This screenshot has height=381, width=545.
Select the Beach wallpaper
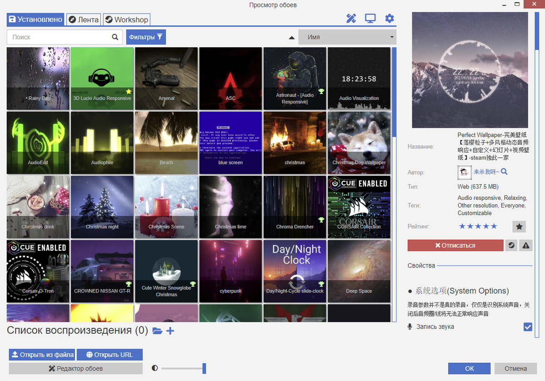166,143
